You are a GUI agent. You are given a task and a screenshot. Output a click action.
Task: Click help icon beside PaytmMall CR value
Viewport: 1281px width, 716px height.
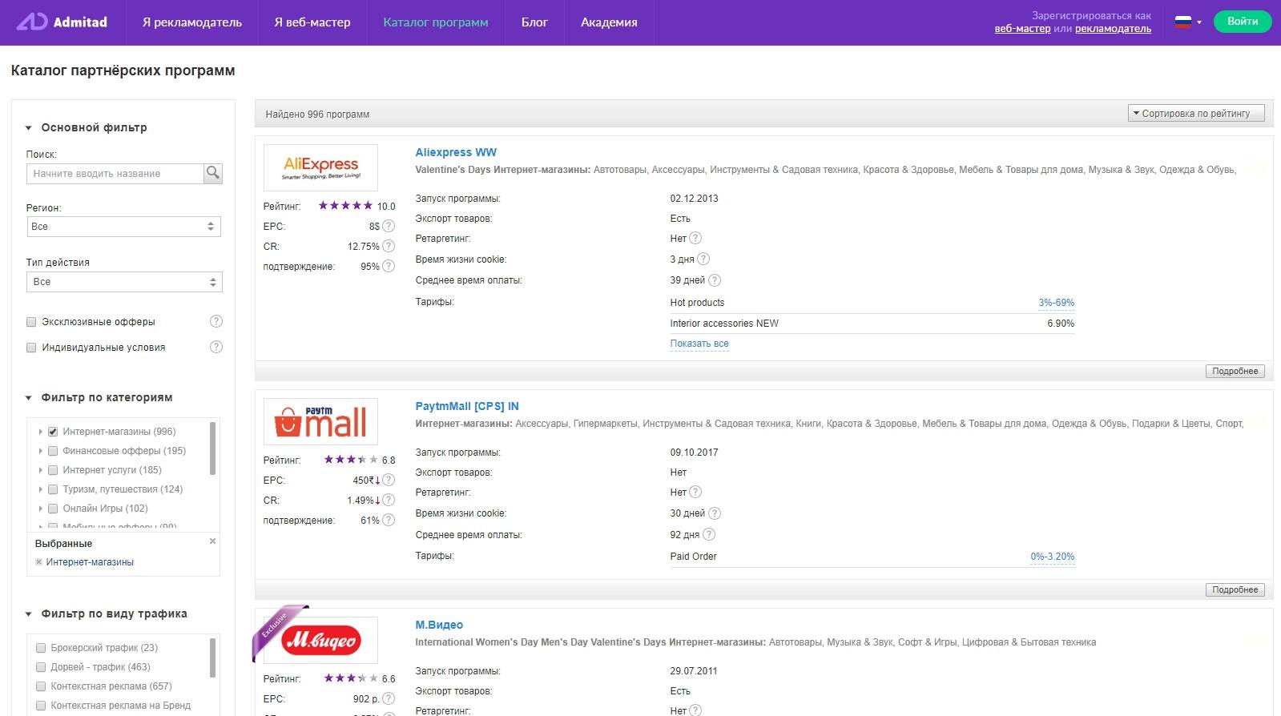389,500
